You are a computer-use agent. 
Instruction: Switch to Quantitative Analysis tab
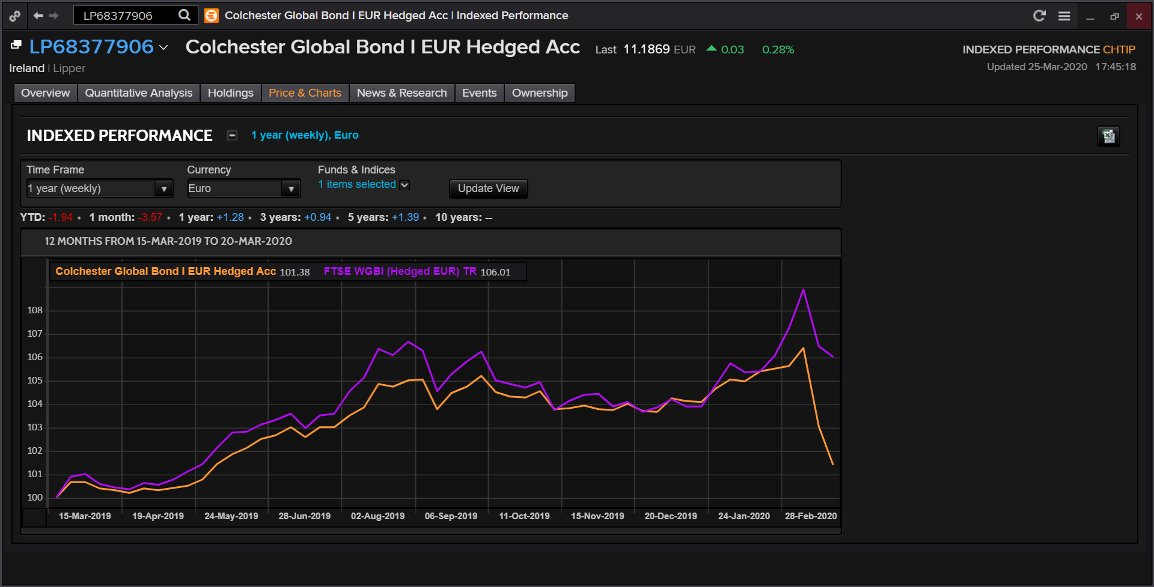[139, 93]
